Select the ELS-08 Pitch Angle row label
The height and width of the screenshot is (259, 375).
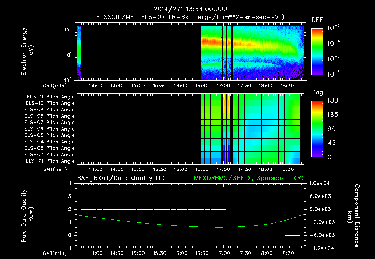[50, 116]
